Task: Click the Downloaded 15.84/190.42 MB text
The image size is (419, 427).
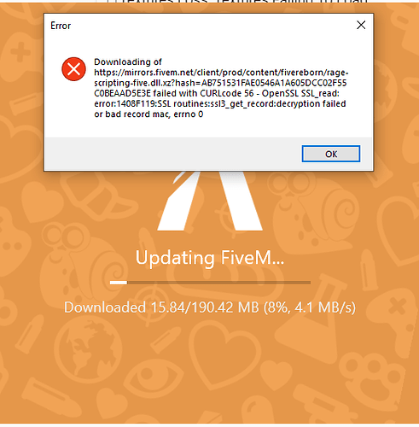Action: [210, 307]
